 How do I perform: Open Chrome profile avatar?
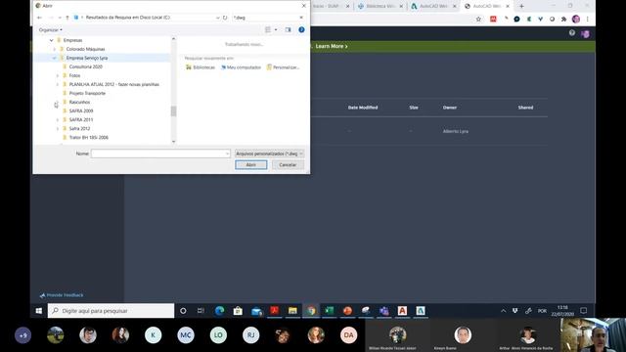[576, 20]
